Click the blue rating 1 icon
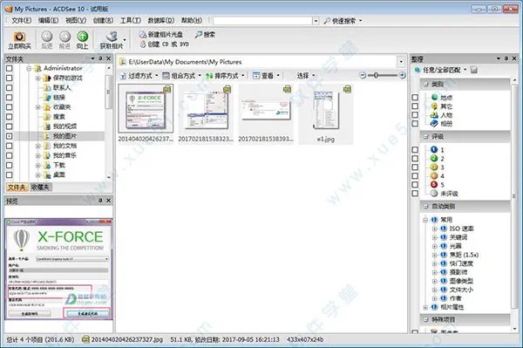Image resolution: width=523 pixels, height=348 pixels. click(434, 149)
